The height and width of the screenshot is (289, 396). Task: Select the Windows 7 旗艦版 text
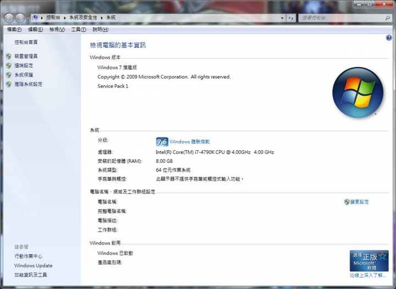[117, 68]
